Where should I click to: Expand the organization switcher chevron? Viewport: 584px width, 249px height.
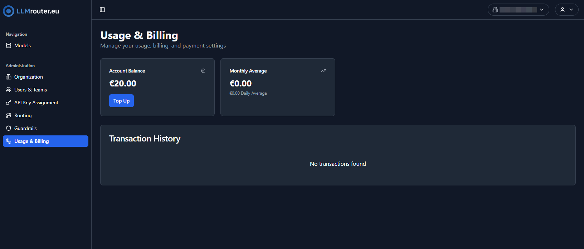point(542,10)
